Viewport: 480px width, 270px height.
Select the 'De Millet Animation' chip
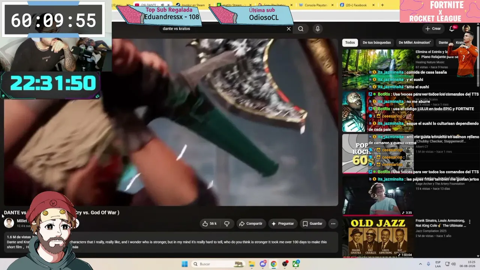(x=414, y=43)
